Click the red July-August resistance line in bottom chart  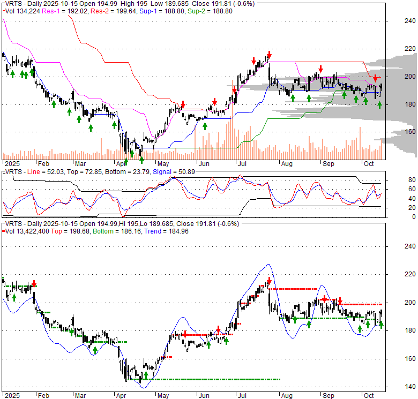(x=293, y=289)
